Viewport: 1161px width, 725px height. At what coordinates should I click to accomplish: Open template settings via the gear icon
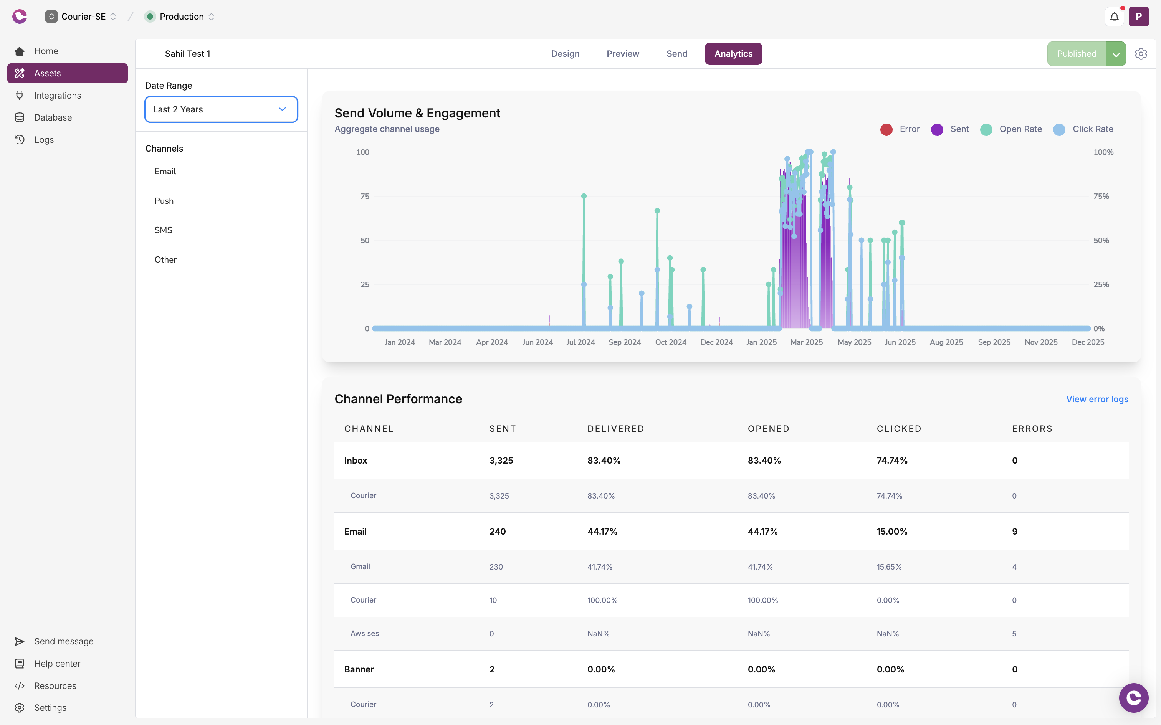coord(1141,54)
